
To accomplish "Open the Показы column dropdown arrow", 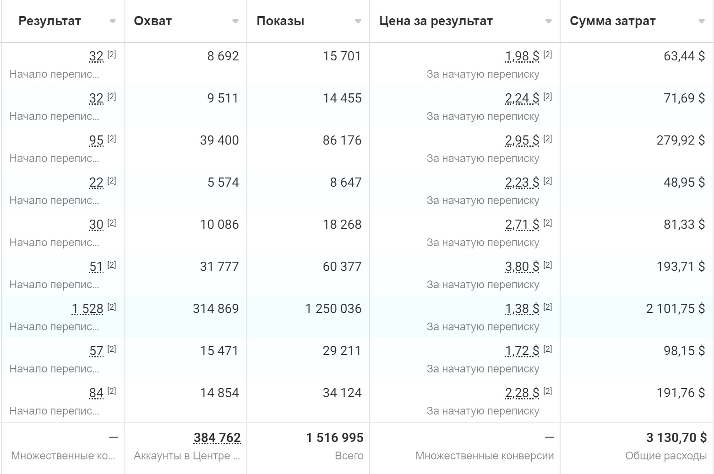I will (x=358, y=22).
